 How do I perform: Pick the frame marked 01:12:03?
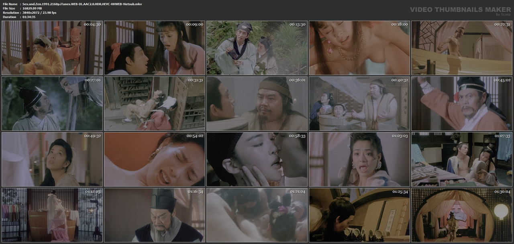point(52,215)
